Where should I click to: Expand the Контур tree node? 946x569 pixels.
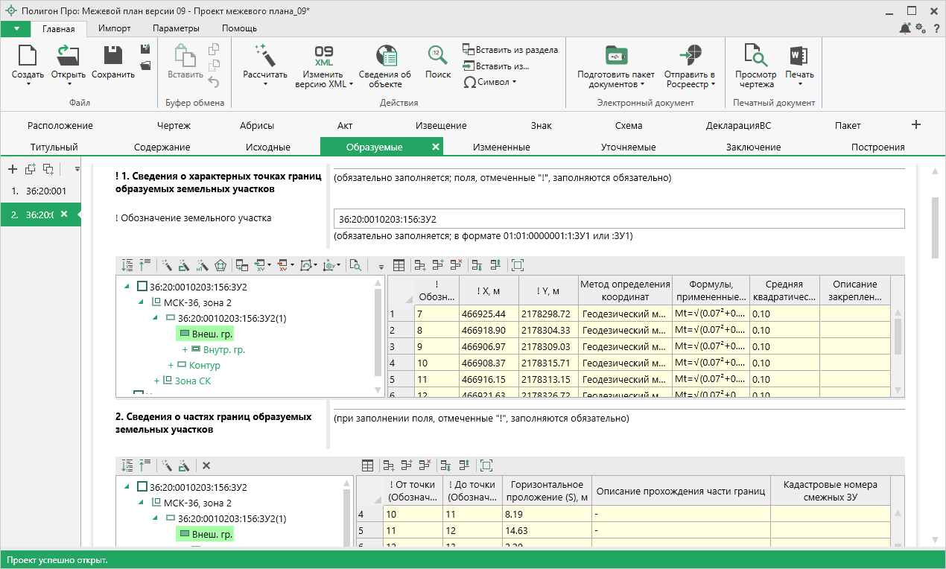click(x=171, y=365)
